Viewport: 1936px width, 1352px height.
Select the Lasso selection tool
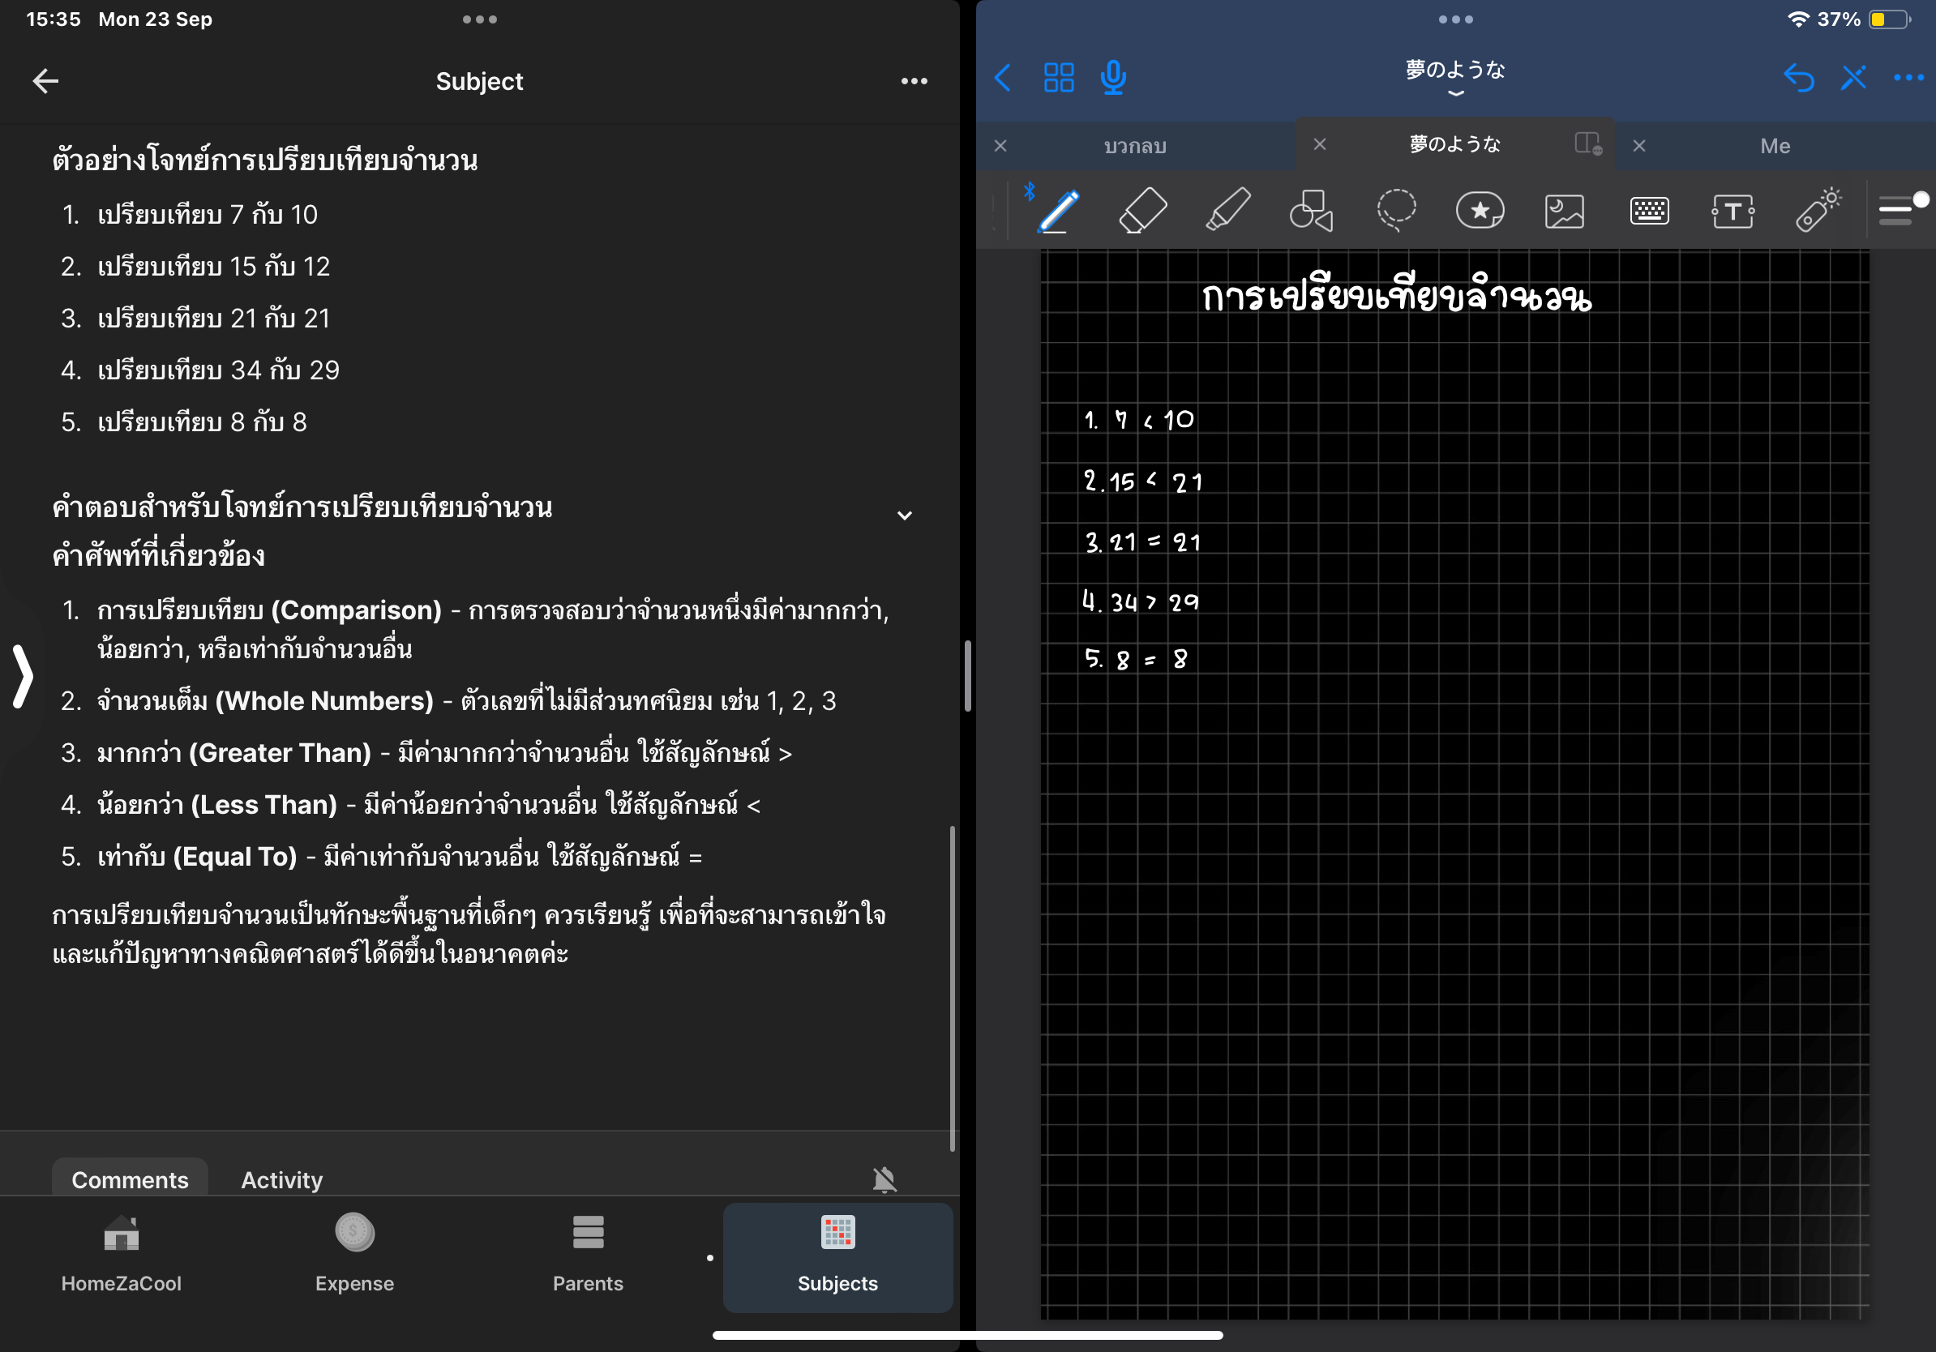click(x=1395, y=211)
